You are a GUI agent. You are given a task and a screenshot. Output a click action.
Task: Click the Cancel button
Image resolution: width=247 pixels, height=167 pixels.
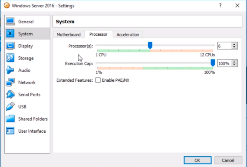(x=228, y=160)
